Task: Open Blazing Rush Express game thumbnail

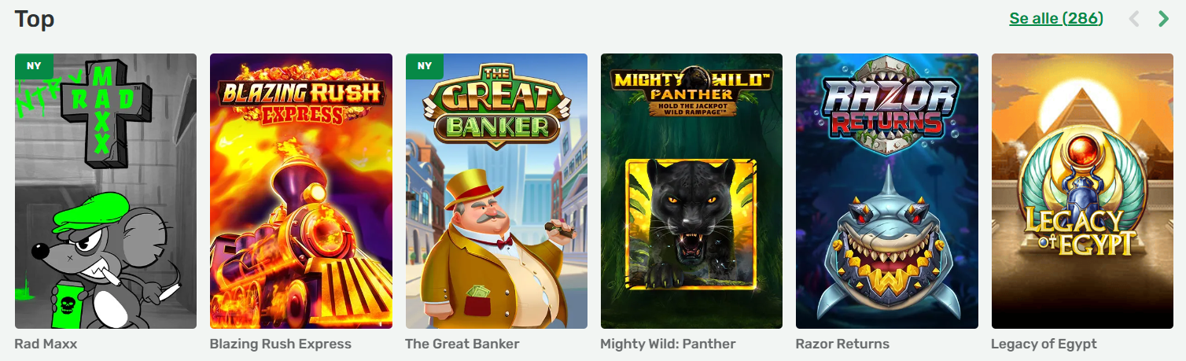Action: click(301, 191)
